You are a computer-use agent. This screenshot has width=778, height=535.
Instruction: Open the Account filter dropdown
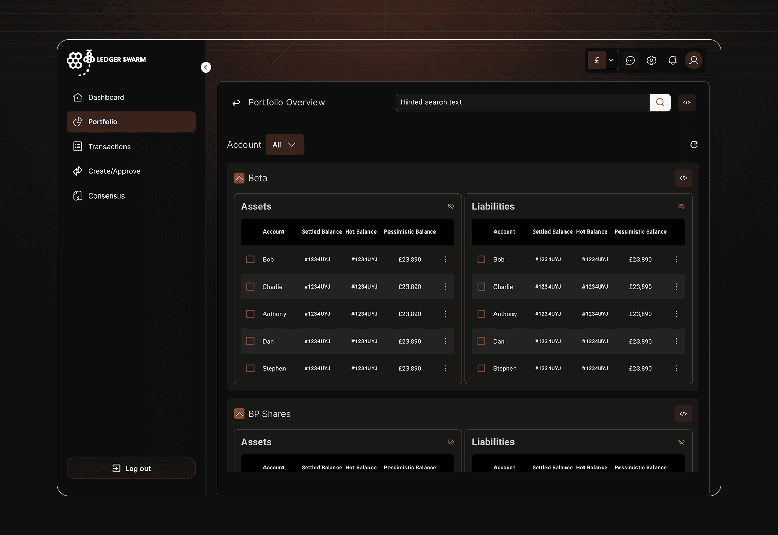[285, 145]
